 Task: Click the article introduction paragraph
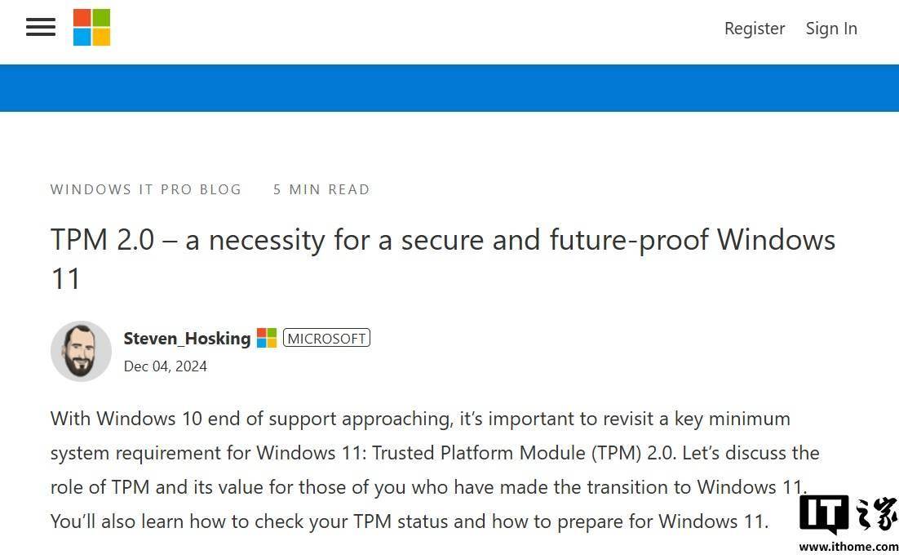435,469
